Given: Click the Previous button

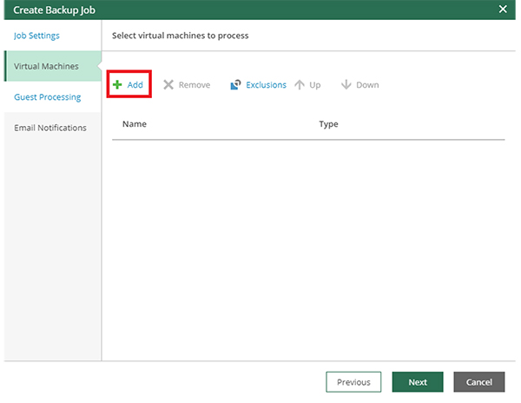Looking at the screenshot, I should click(353, 382).
